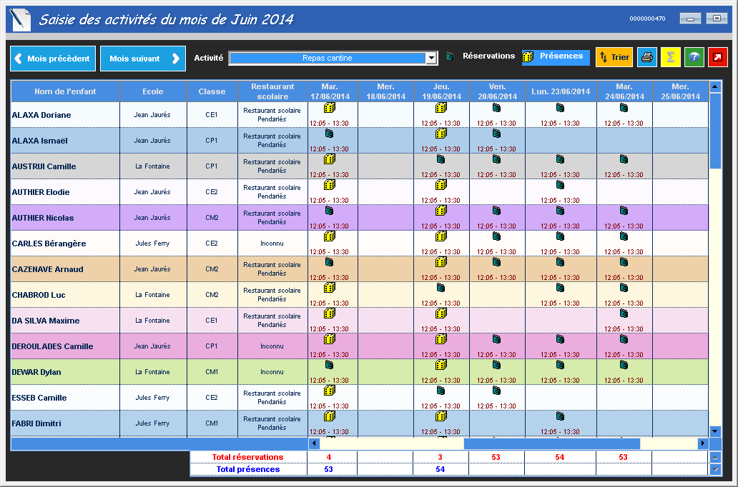
Task: Switch to Réservations mode
Action: coord(481,56)
